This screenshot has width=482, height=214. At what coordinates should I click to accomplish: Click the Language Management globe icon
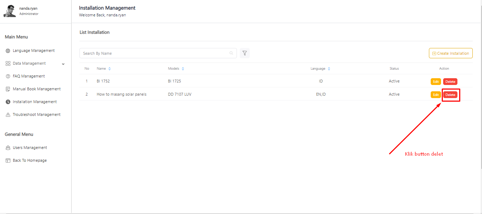click(8, 51)
